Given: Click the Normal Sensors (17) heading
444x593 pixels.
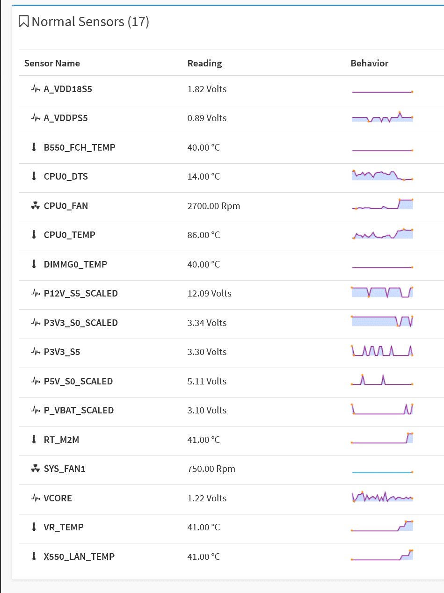Looking at the screenshot, I should tap(90, 22).
